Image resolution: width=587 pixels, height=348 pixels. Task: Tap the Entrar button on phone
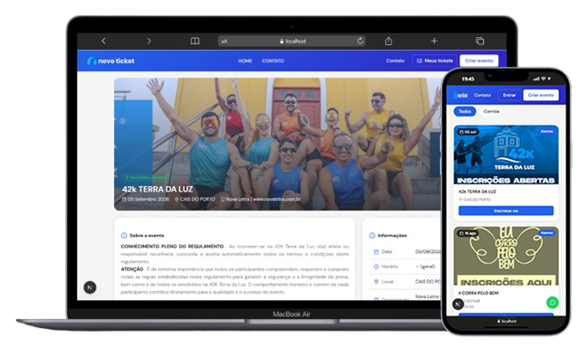pyautogui.click(x=509, y=95)
